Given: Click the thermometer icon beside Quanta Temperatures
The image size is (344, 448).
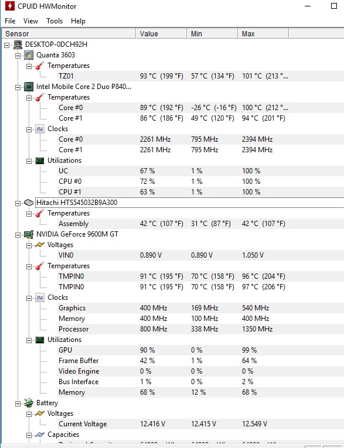Looking at the screenshot, I should [x=40, y=66].
